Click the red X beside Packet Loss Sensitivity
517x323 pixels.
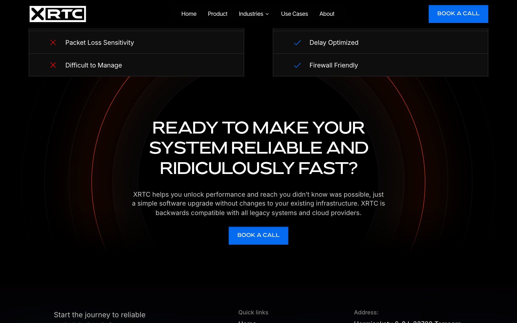click(53, 42)
